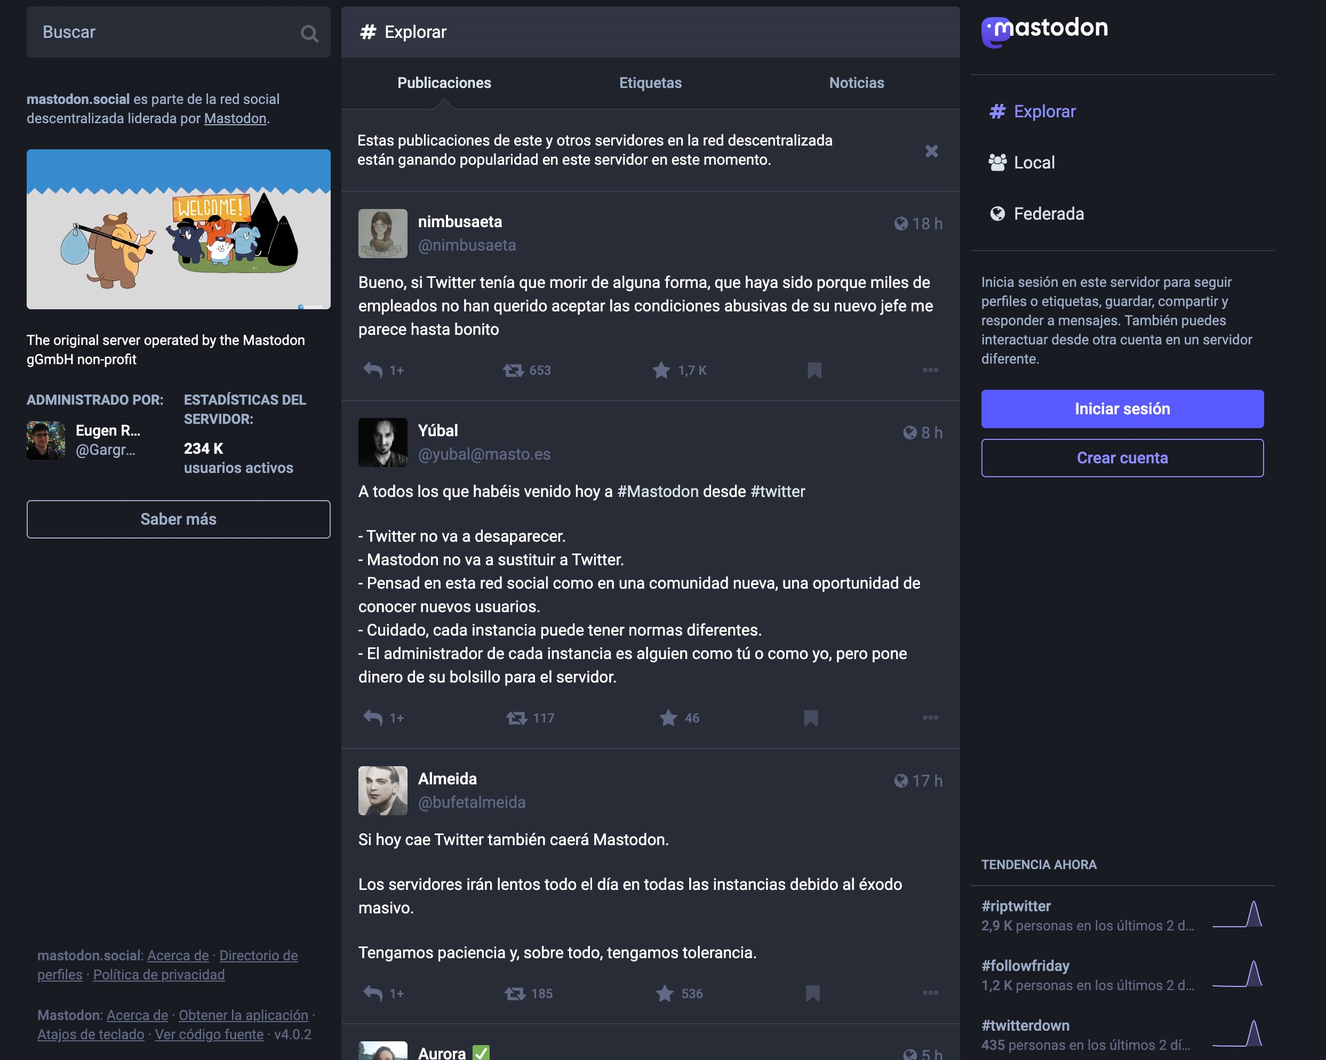The image size is (1326, 1060).
Task: Switch to the Etiquetas tab
Action: coord(650,83)
